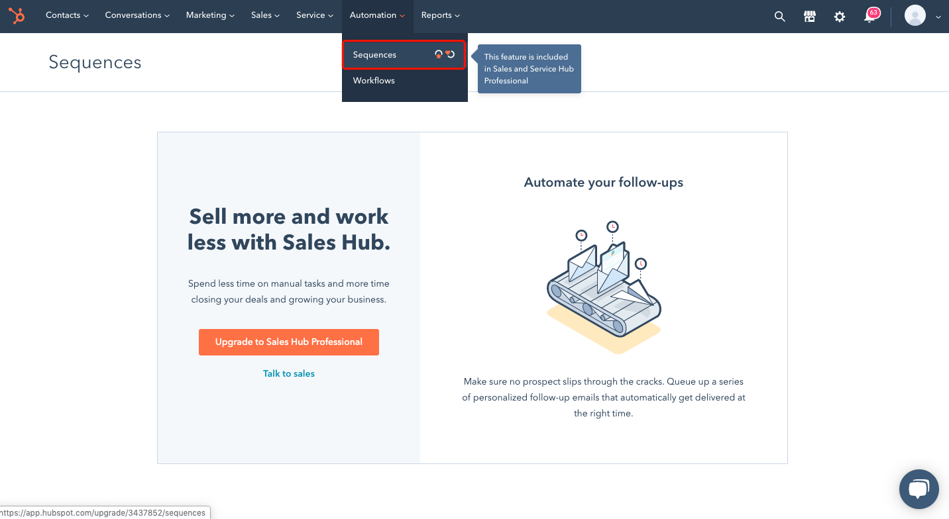Click the 'Spend less time on manual tasks' text
The width and height of the screenshot is (949, 519).
tap(289, 291)
